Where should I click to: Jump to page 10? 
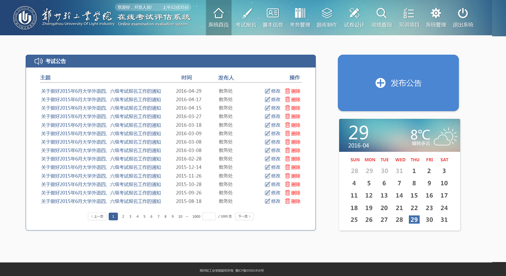click(180, 217)
